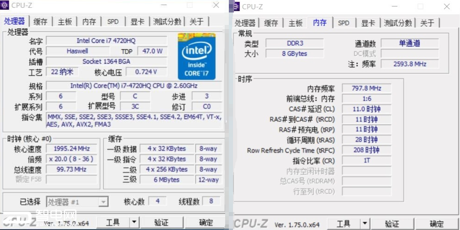This screenshot has width=460, height=230.
Task: Open SPD tab in left window
Action: tap(113, 22)
